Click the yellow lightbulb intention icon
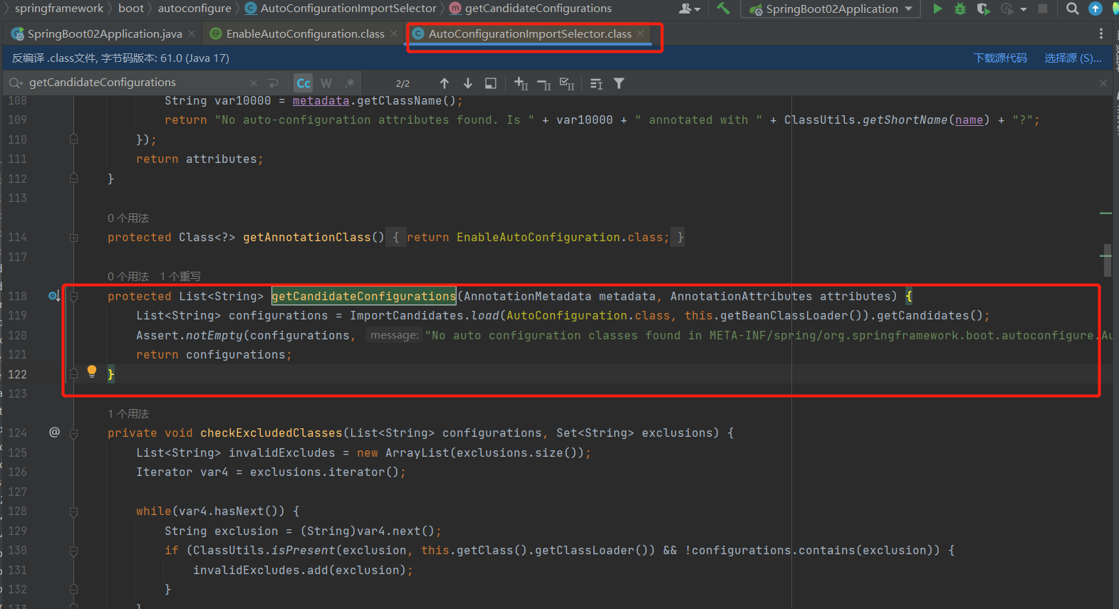The image size is (1119, 609). point(92,371)
